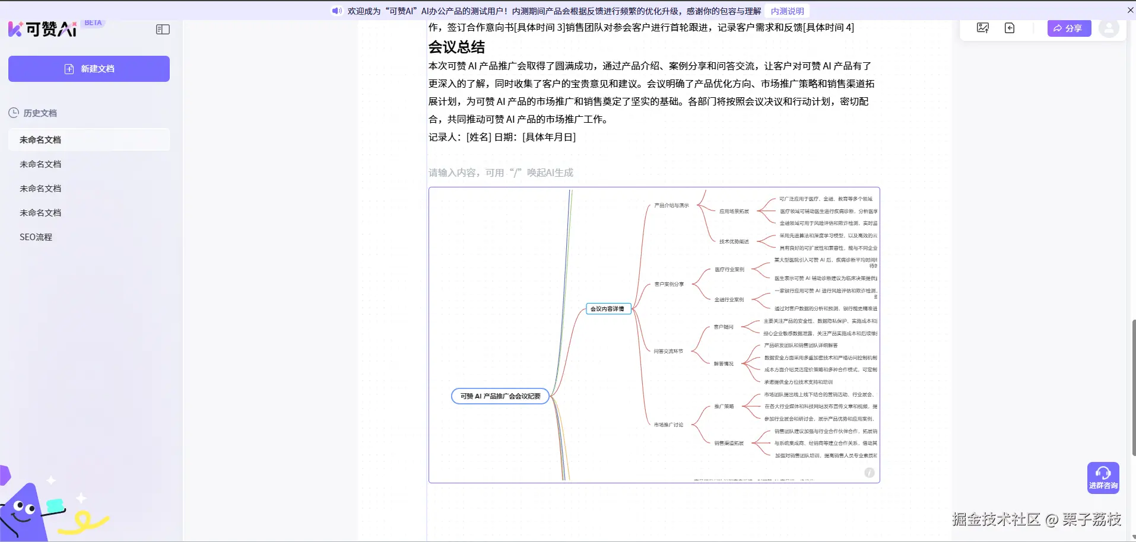The width and height of the screenshot is (1136, 542).
Task: Click leaf node 产品研发团队和销售团队详细解答
Action: (801, 346)
